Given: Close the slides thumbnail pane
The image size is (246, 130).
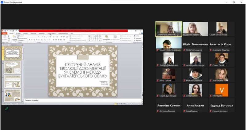Looking at the screenshot, I should click(x=22, y=45).
